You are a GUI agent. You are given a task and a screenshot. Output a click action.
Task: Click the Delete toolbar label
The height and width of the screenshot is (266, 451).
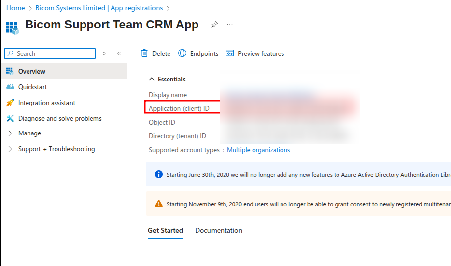(161, 53)
